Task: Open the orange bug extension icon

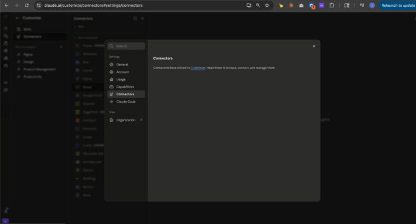Action: tap(291, 6)
